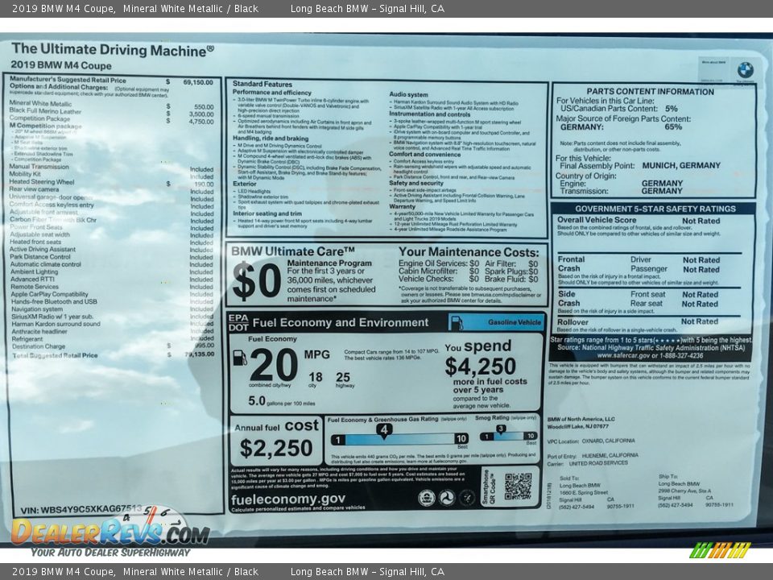Click the greenhouse gas rating marker 4
773x580 pixels.
pyautogui.click(x=385, y=430)
